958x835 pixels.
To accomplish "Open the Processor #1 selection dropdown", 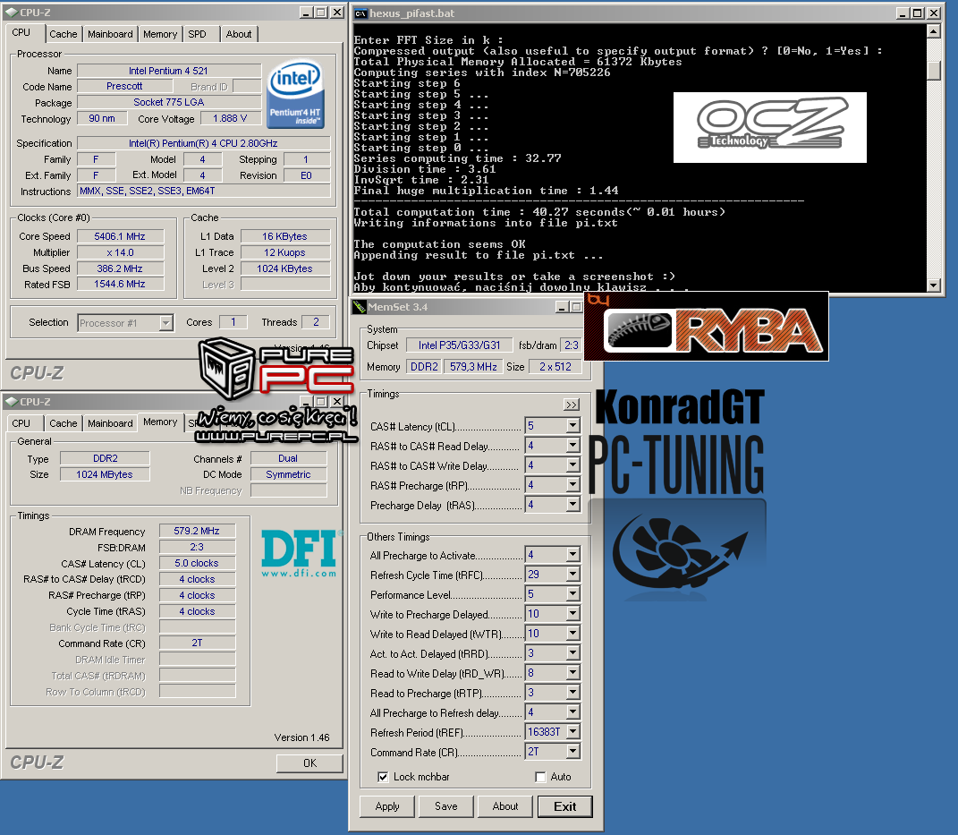I will click(x=166, y=323).
